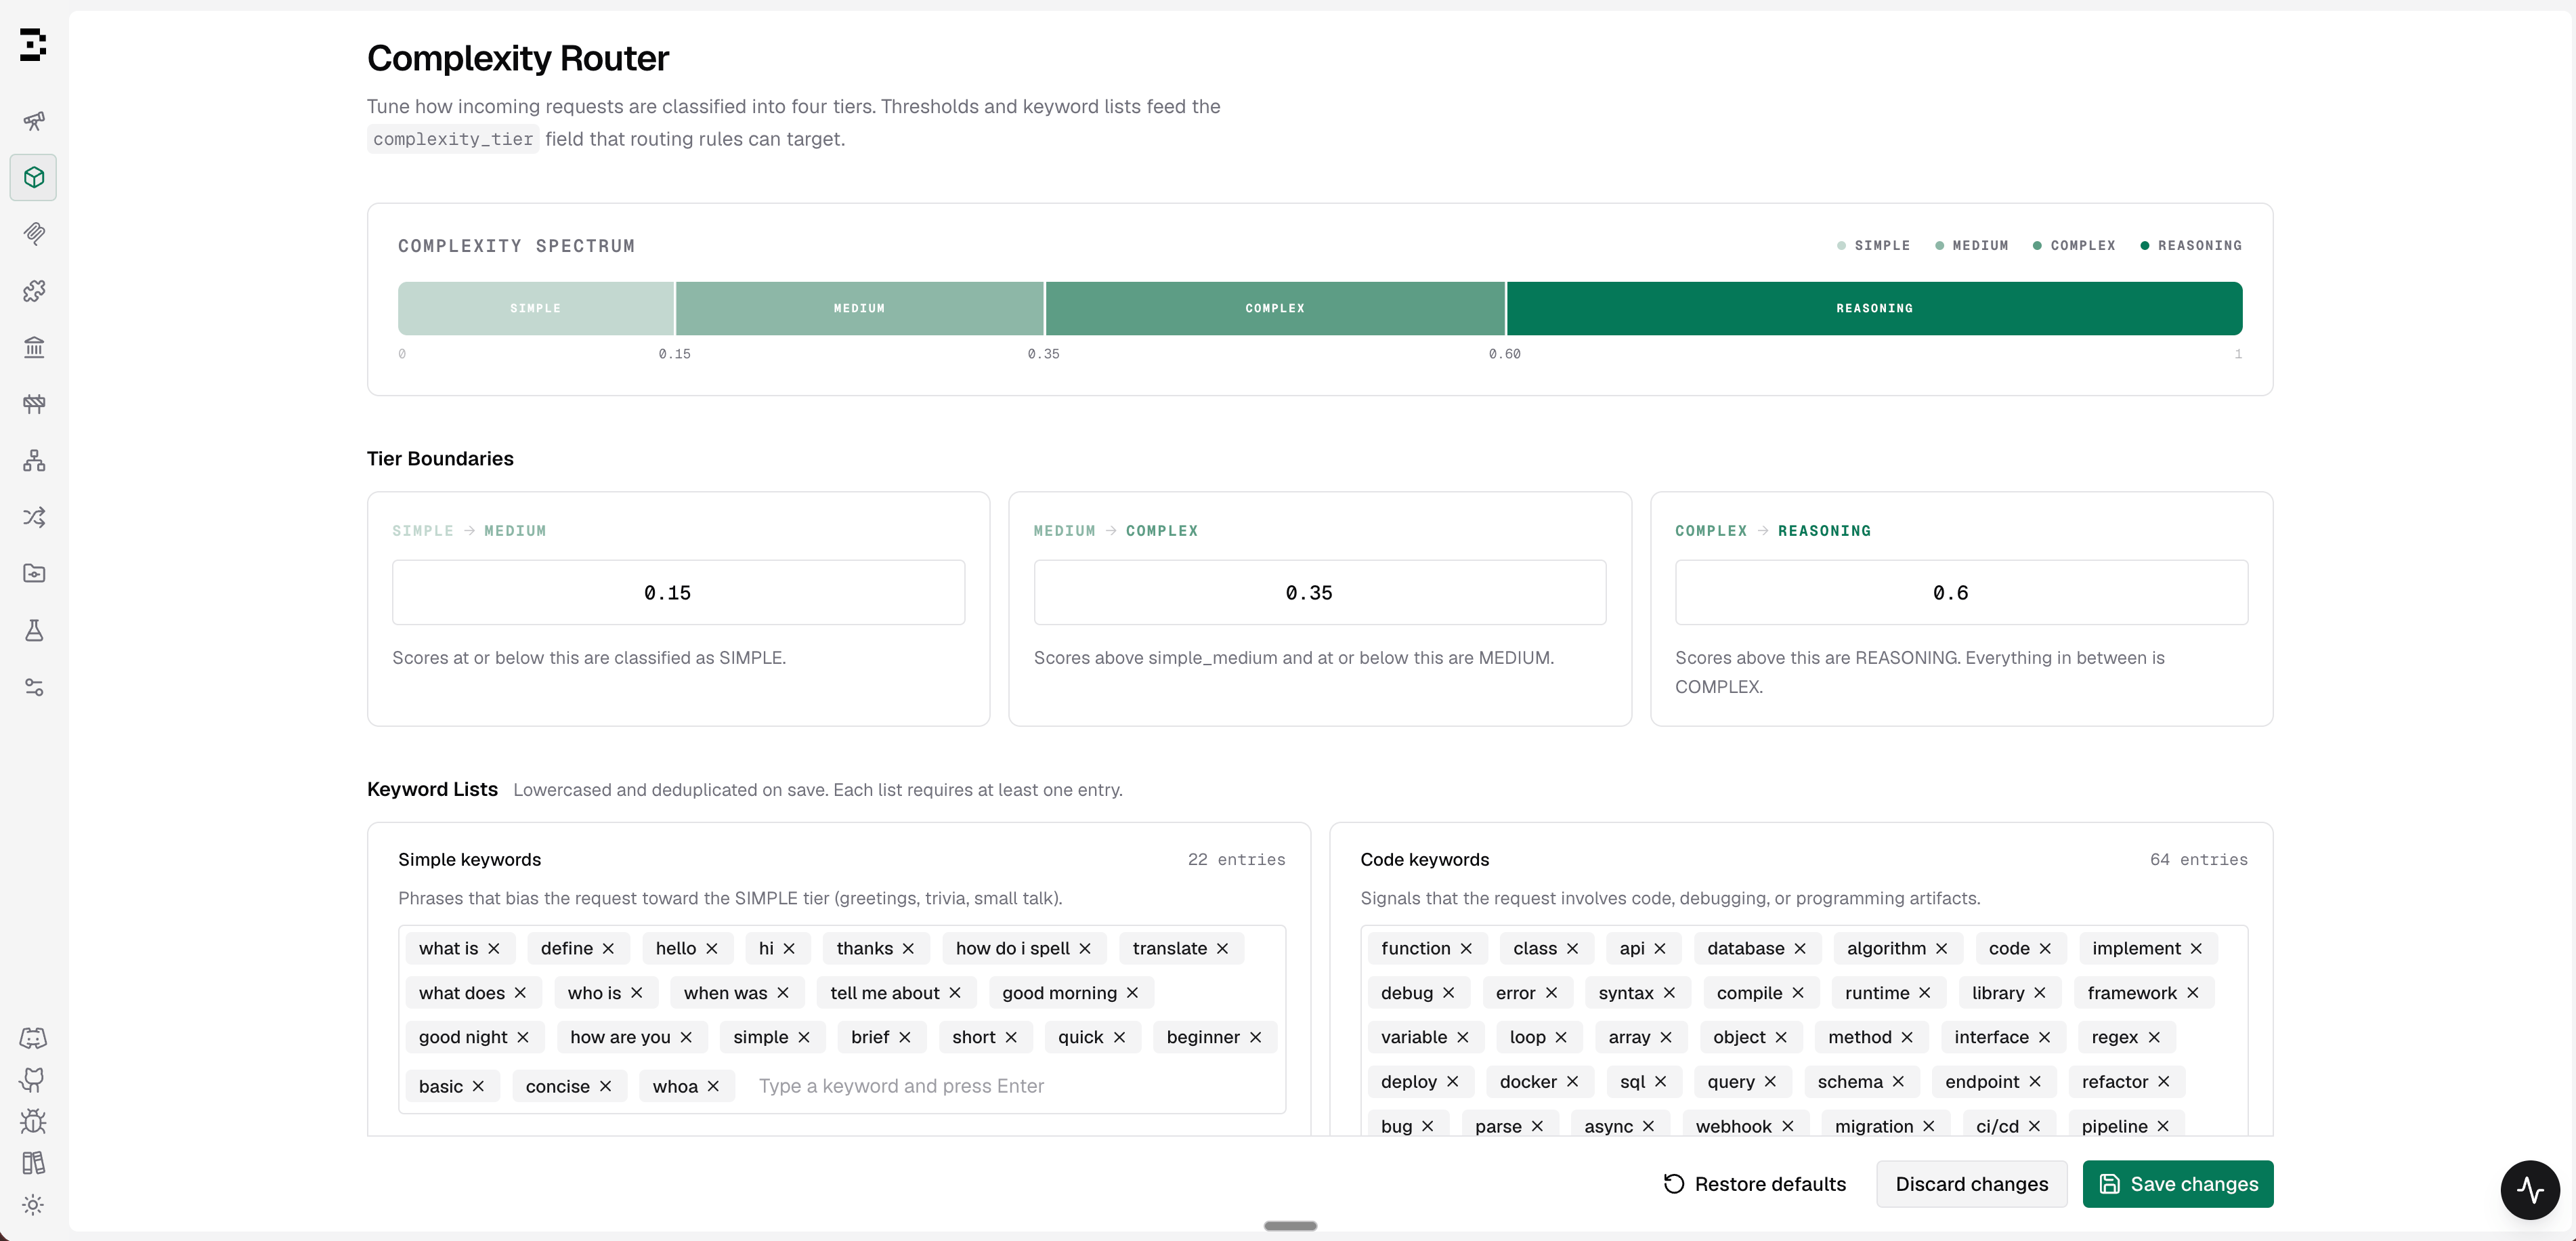The width and height of the screenshot is (2576, 1241).
Task: Click the Tier Boundaries heading
Action: coord(440,459)
